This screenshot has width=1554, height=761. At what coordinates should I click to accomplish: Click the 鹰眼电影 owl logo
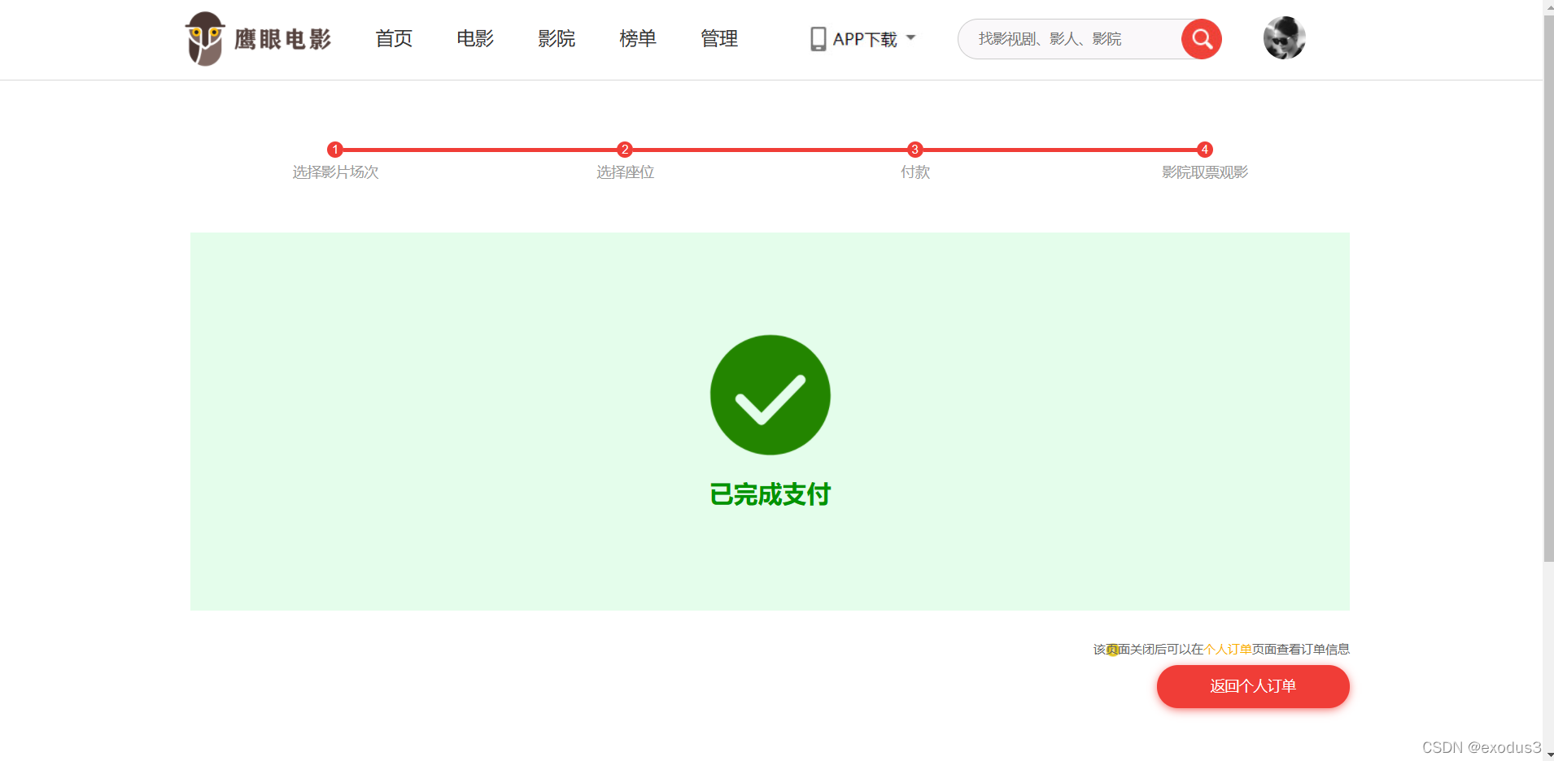(204, 38)
